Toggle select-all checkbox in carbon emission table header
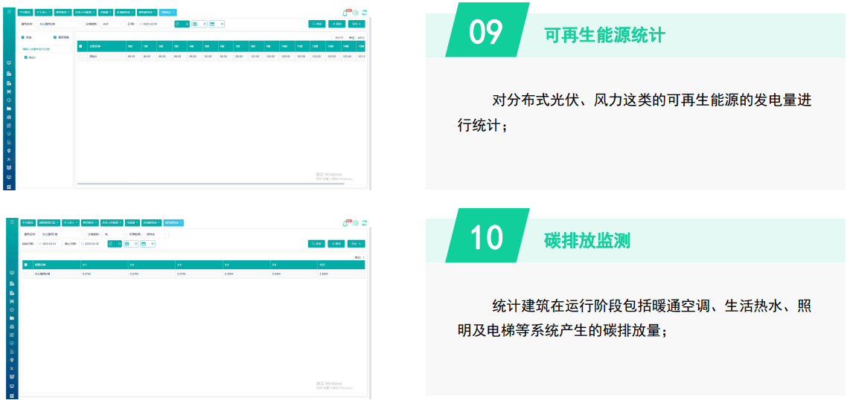The height and width of the screenshot is (400, 850). pos(25,265)
